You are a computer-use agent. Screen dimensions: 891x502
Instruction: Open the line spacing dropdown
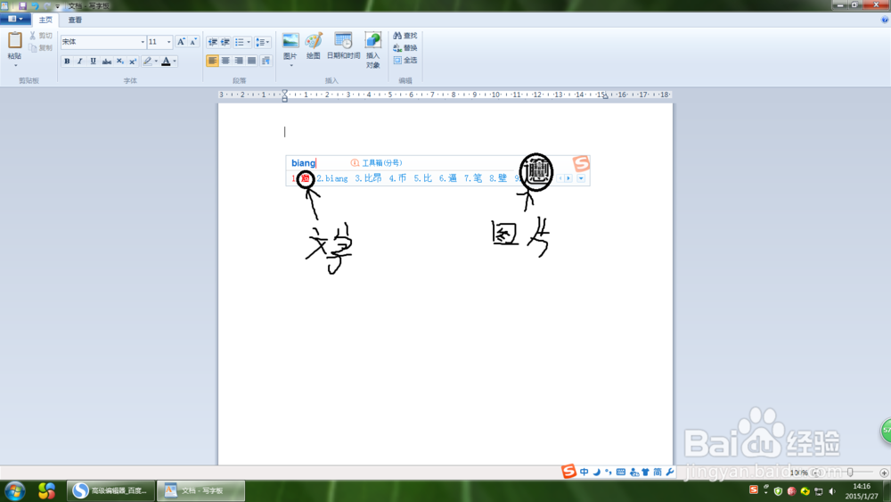pos(263,42)
